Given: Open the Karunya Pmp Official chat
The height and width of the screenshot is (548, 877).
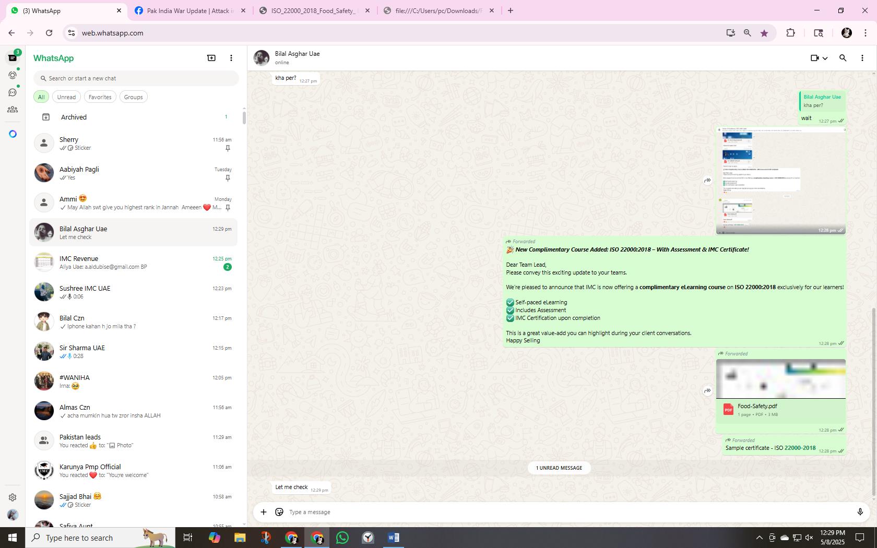Looking at the screenshot, I should pos(134,470).
